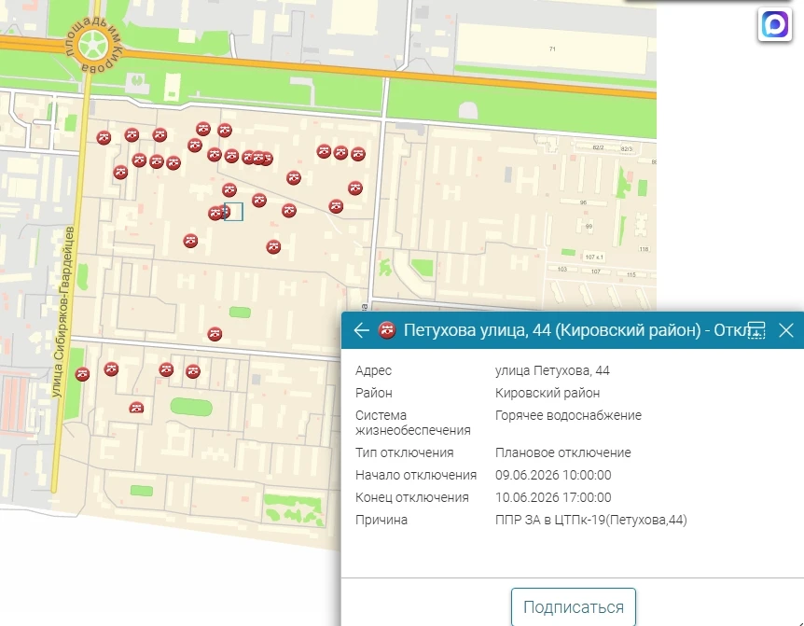Select the southernmost outage marker on the map
This screenshot has width=804, height=626.
(136, 408)
